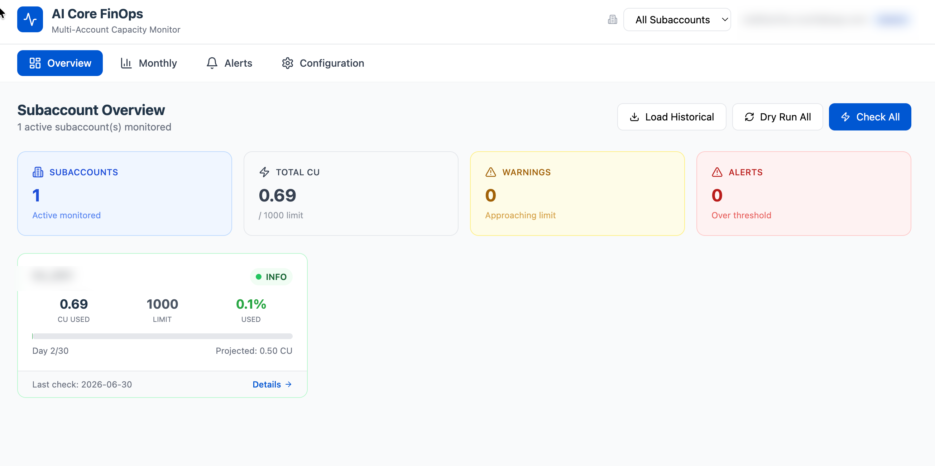The width and height of the screenshot is (935, 466).
Task: Click the blurred user info in header
Action: (x=826, y=20)
